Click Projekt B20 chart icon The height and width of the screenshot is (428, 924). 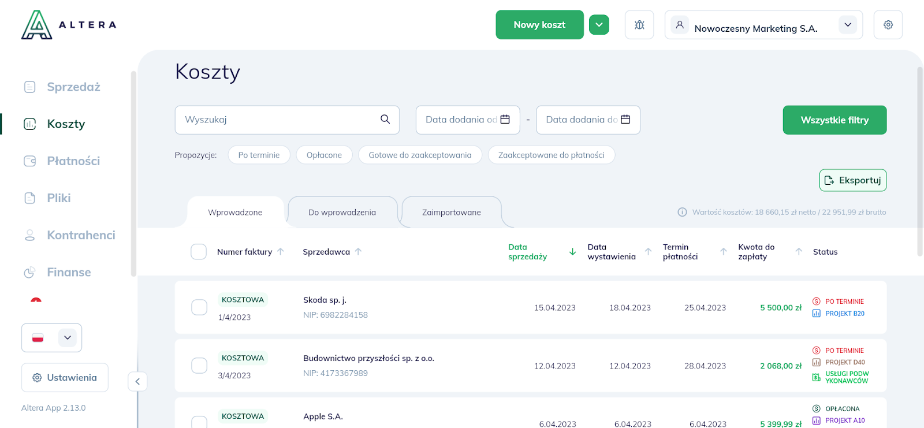(817, 313)
